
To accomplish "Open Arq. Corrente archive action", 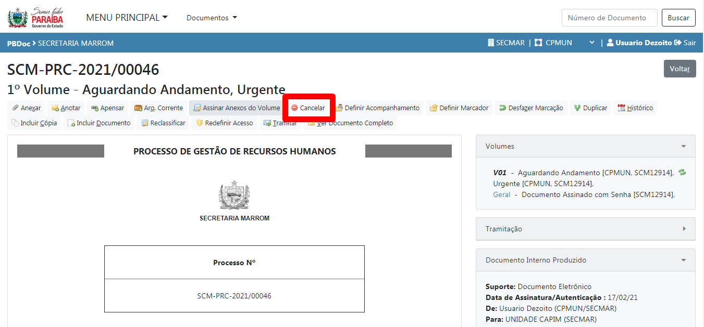I will pyautogui.click(x=158, y=108).
